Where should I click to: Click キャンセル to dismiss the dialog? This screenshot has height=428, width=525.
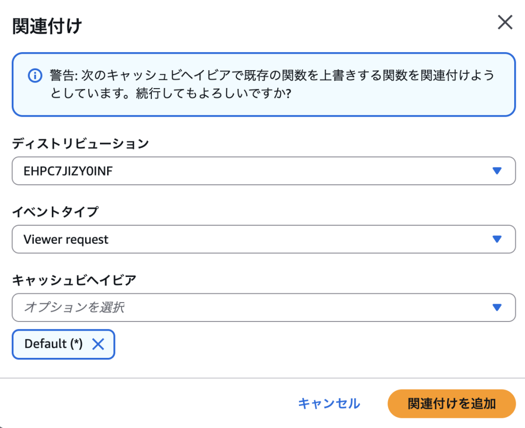point(329,403)
